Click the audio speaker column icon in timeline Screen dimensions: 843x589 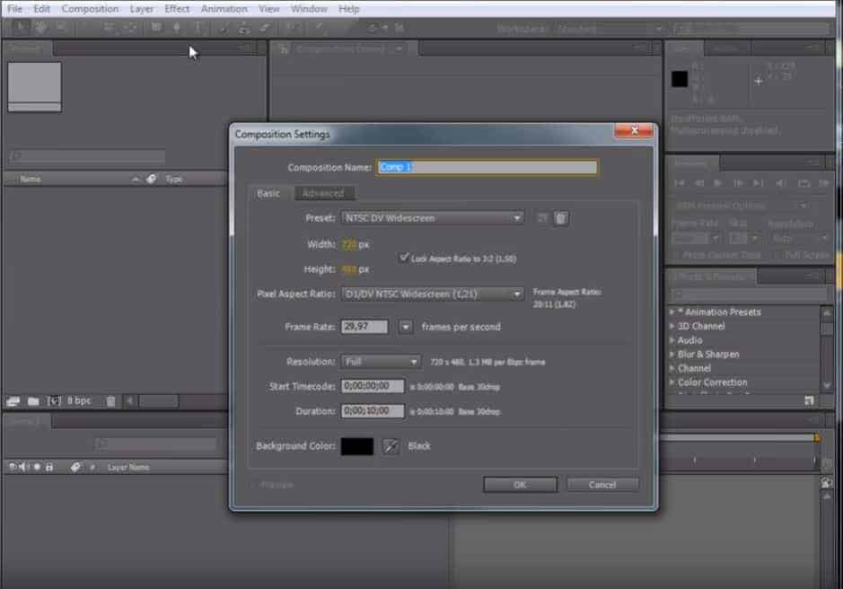[24, 467]
